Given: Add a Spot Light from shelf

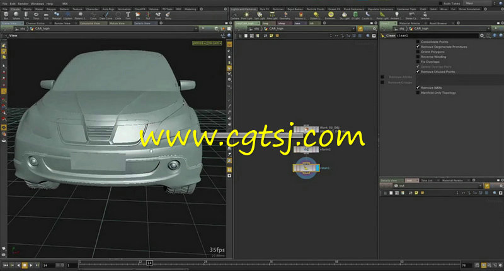Looking at the screenshot, I should (260, 15).
